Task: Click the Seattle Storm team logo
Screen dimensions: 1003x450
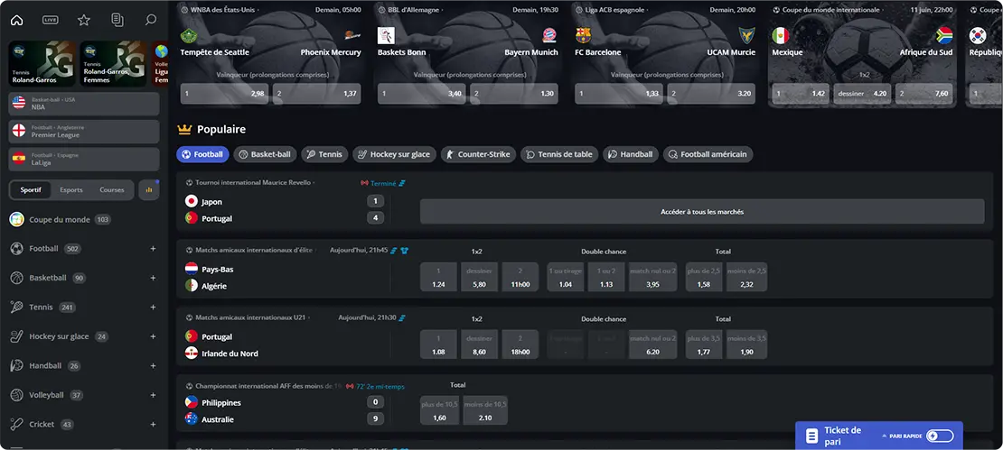Action: (189, 35)
